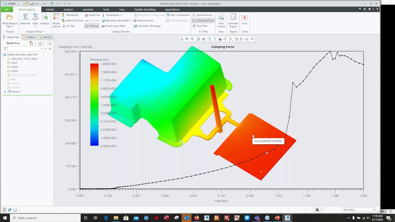Switch to the Model ribbon tab

click(50, 10)
